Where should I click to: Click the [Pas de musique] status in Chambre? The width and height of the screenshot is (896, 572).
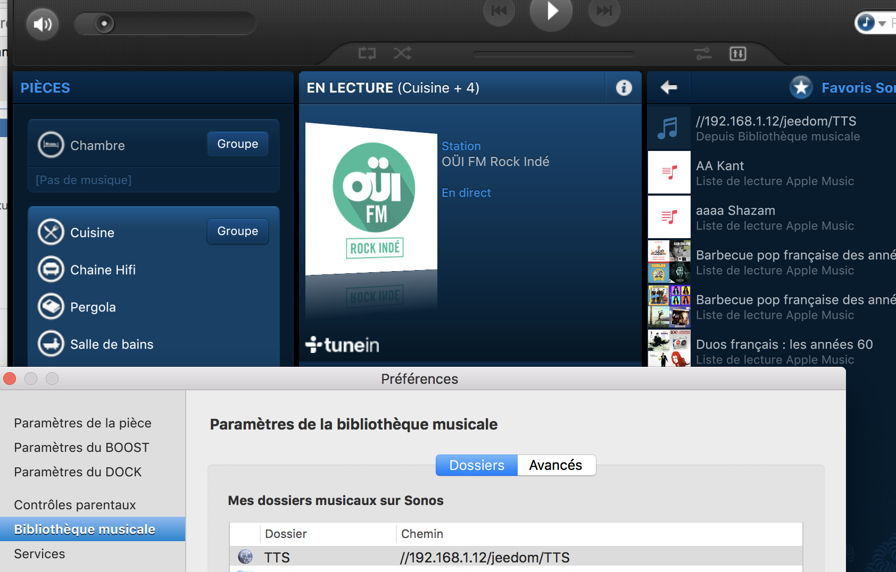tap(84, 180)
